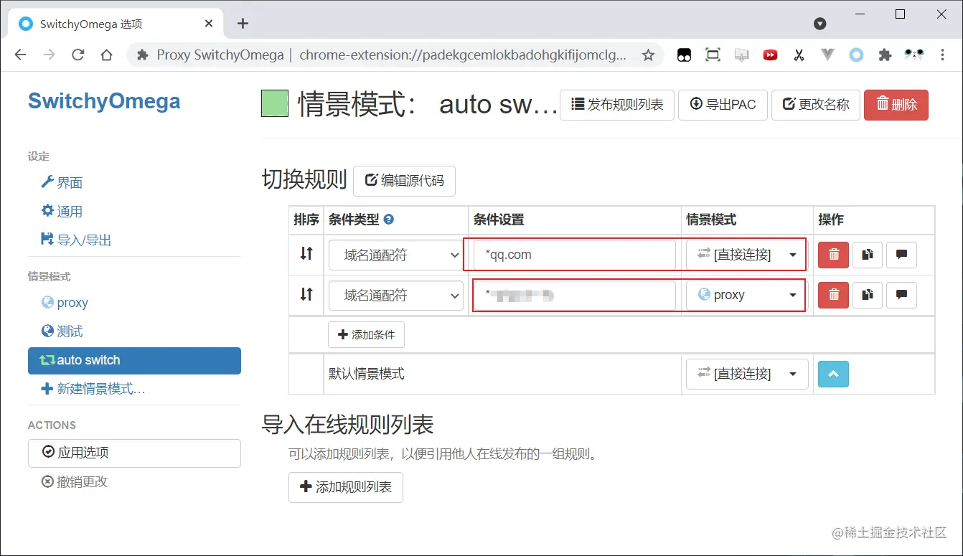This screenshot has height=556, width=963.
Task: Delete the *qq.com rule row
Action: [x=833, y=255]
